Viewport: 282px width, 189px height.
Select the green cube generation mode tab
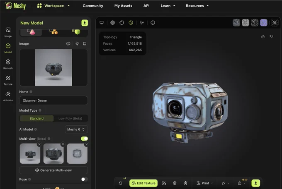pyautogui.click(x=76, y=32)
